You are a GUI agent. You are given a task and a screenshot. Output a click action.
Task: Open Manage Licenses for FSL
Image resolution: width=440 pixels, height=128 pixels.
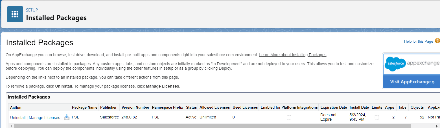tap(44, 118)
